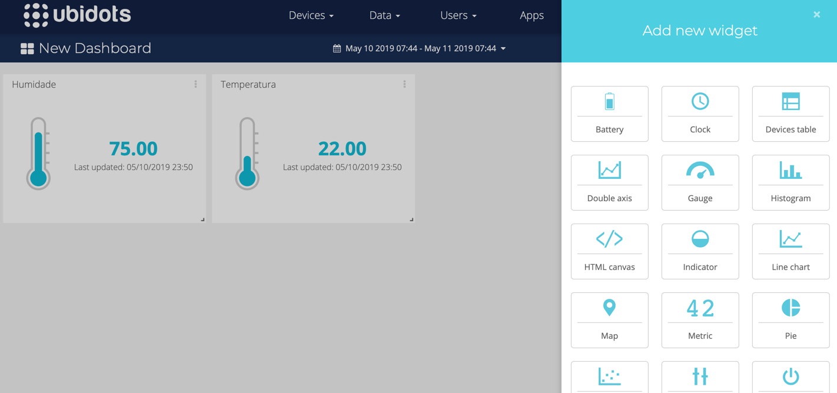
Task: Select the HTML canvas widget
Action: (609, 251)
